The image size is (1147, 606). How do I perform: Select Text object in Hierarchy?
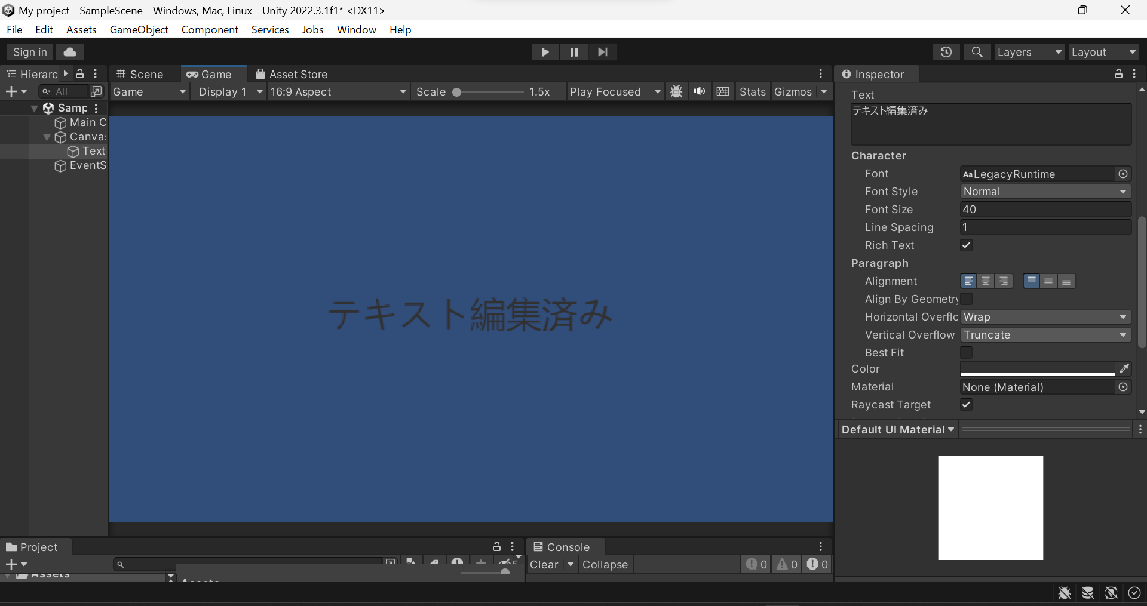coord(87,151)
